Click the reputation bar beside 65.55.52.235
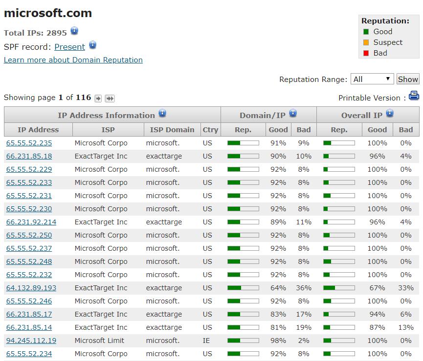 [243, 143]
